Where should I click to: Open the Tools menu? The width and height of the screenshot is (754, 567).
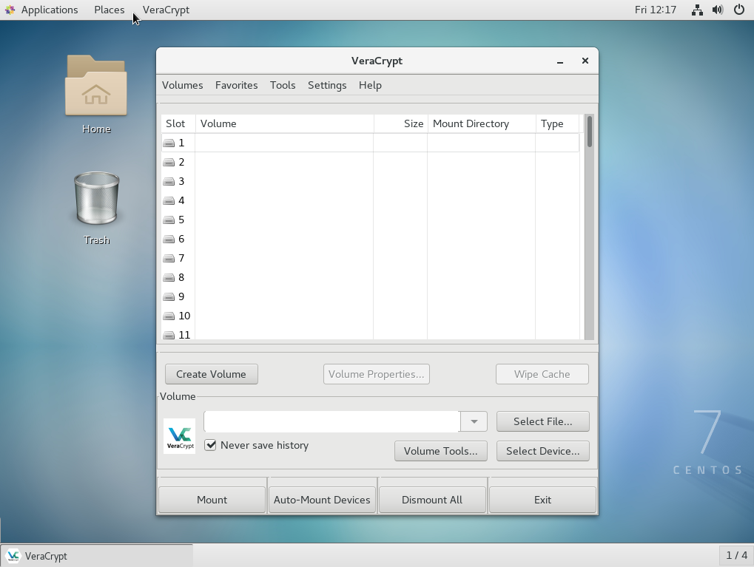tap(283, 85)
